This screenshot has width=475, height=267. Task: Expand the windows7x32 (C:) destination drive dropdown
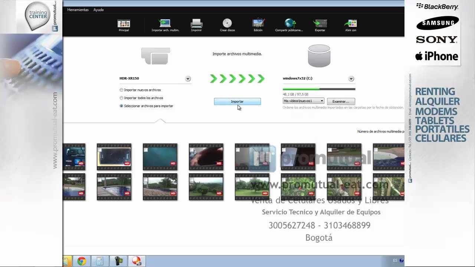[351, 79]
